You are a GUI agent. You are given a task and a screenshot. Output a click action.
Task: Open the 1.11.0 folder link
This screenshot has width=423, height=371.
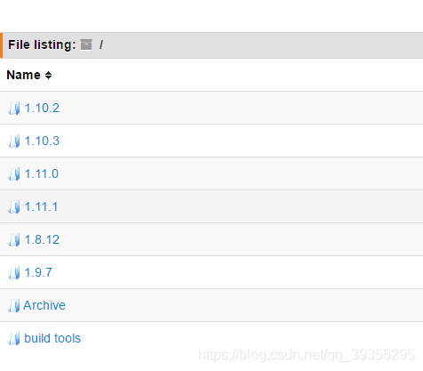coord(42,173)
